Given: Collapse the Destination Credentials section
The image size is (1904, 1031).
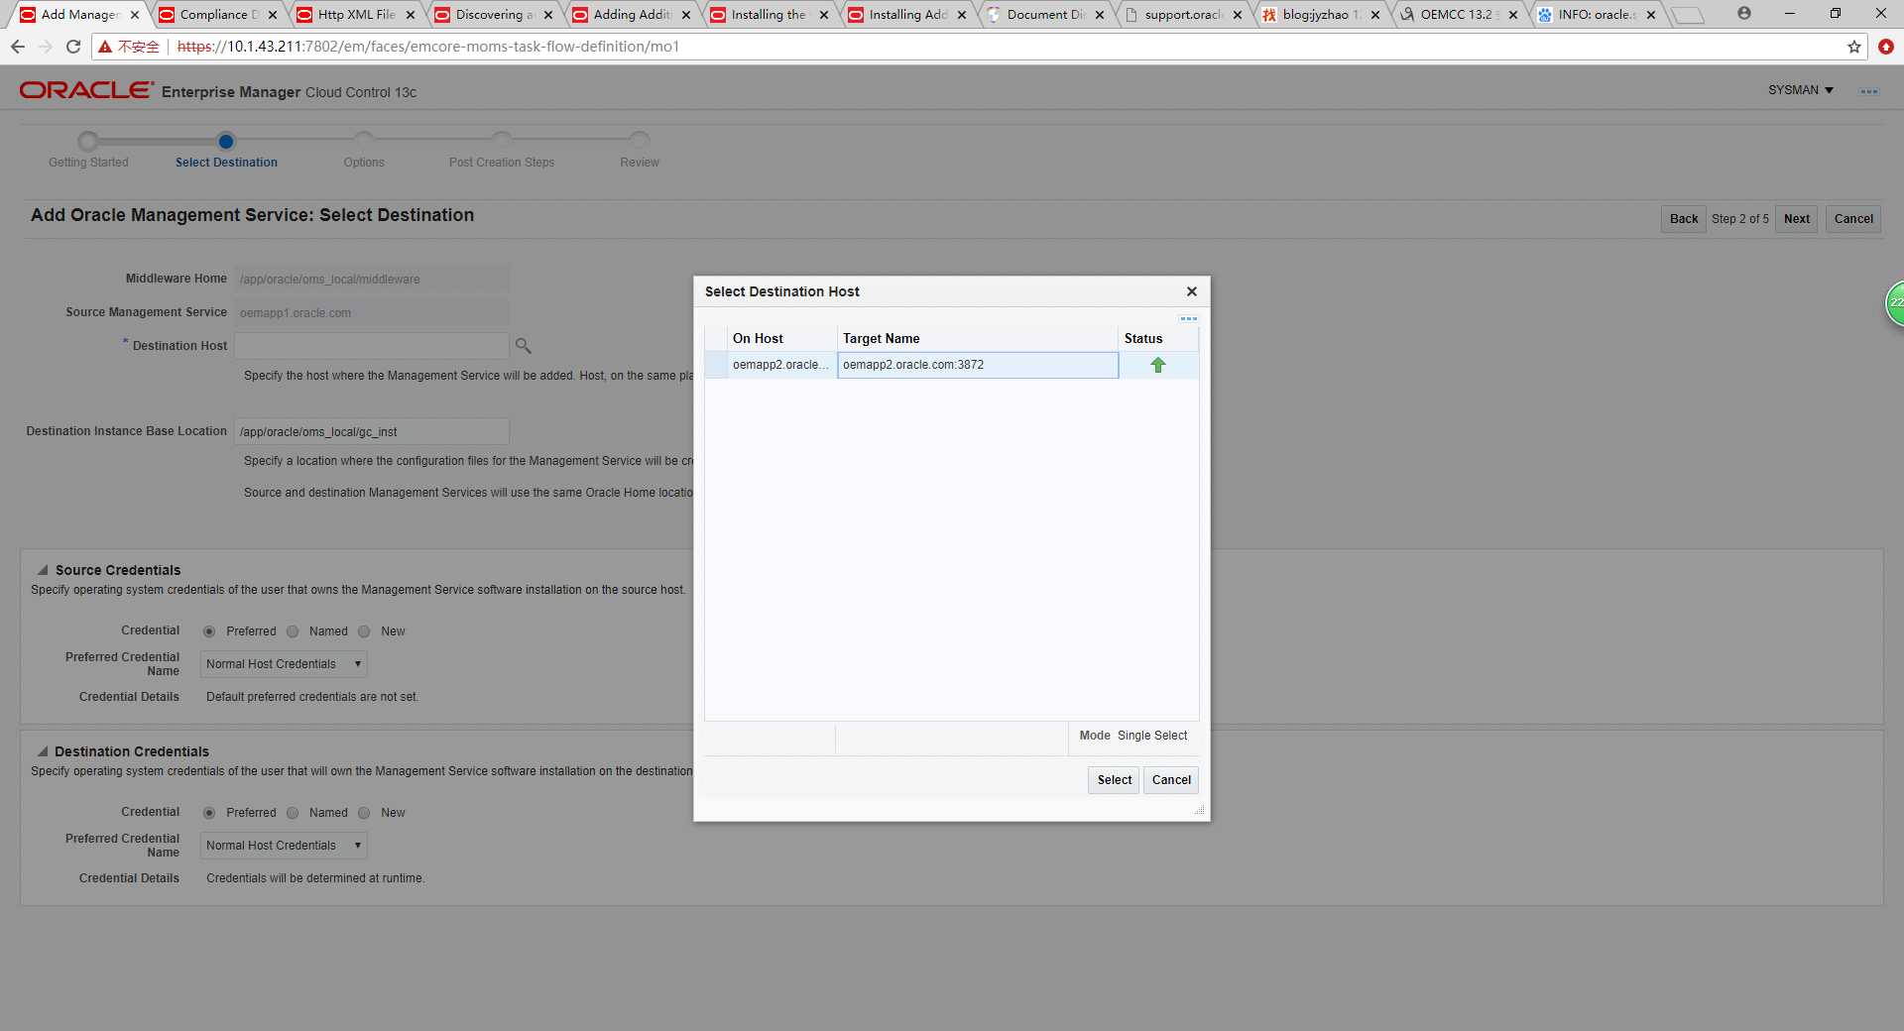Looking at the screenshot, I should (x=43, y=751).
